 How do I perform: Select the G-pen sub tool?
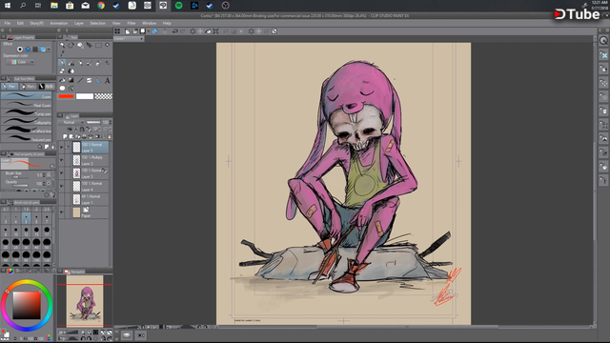click(27, 95)
